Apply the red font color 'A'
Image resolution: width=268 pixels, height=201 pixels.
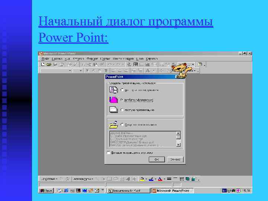point(160,179)
